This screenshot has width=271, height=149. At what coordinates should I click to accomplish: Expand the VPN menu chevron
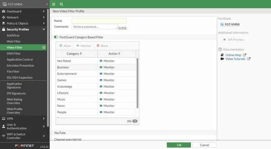[44, 119]
